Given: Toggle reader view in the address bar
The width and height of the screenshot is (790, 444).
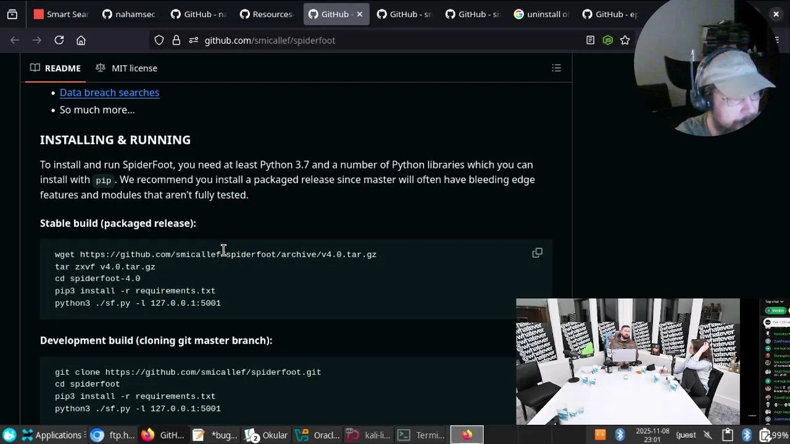Looking at the screenshot, I should pyautogui.click(x=591, y=40).
